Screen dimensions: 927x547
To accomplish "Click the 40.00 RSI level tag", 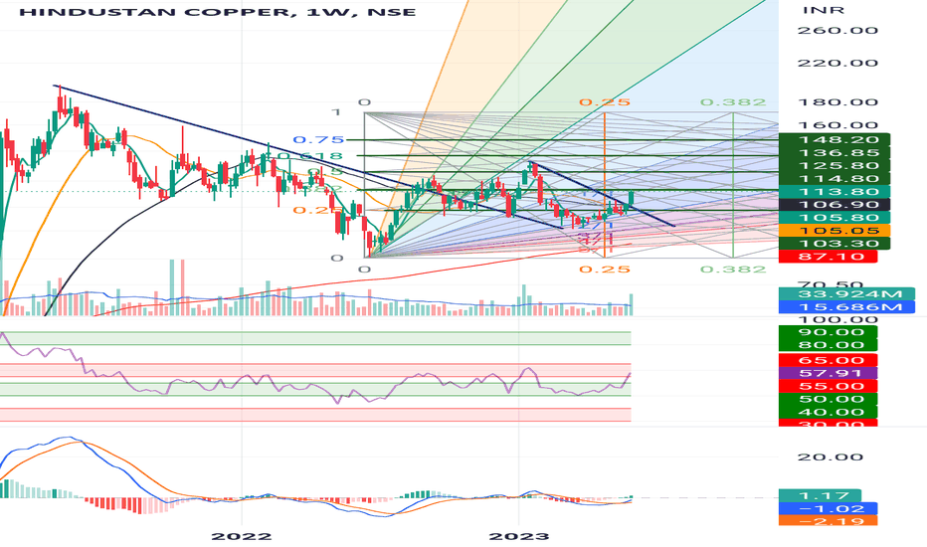I will [829, 413].
